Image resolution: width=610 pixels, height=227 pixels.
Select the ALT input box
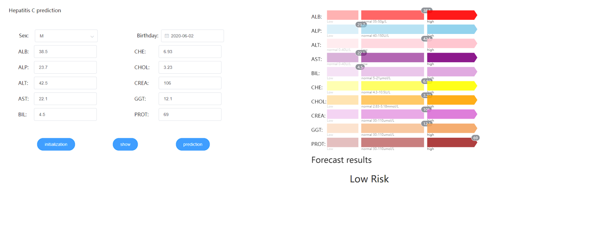tap(65, 83)
